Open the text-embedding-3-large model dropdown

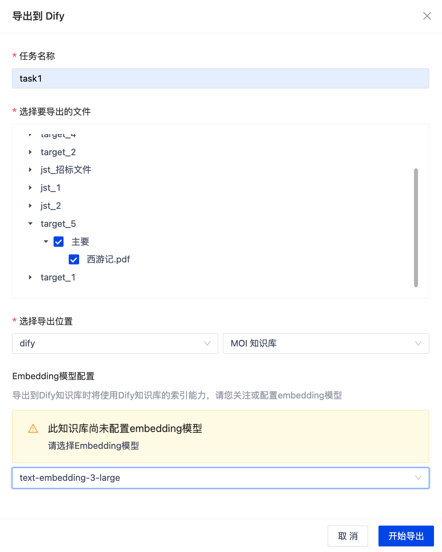tap(220, 478)
